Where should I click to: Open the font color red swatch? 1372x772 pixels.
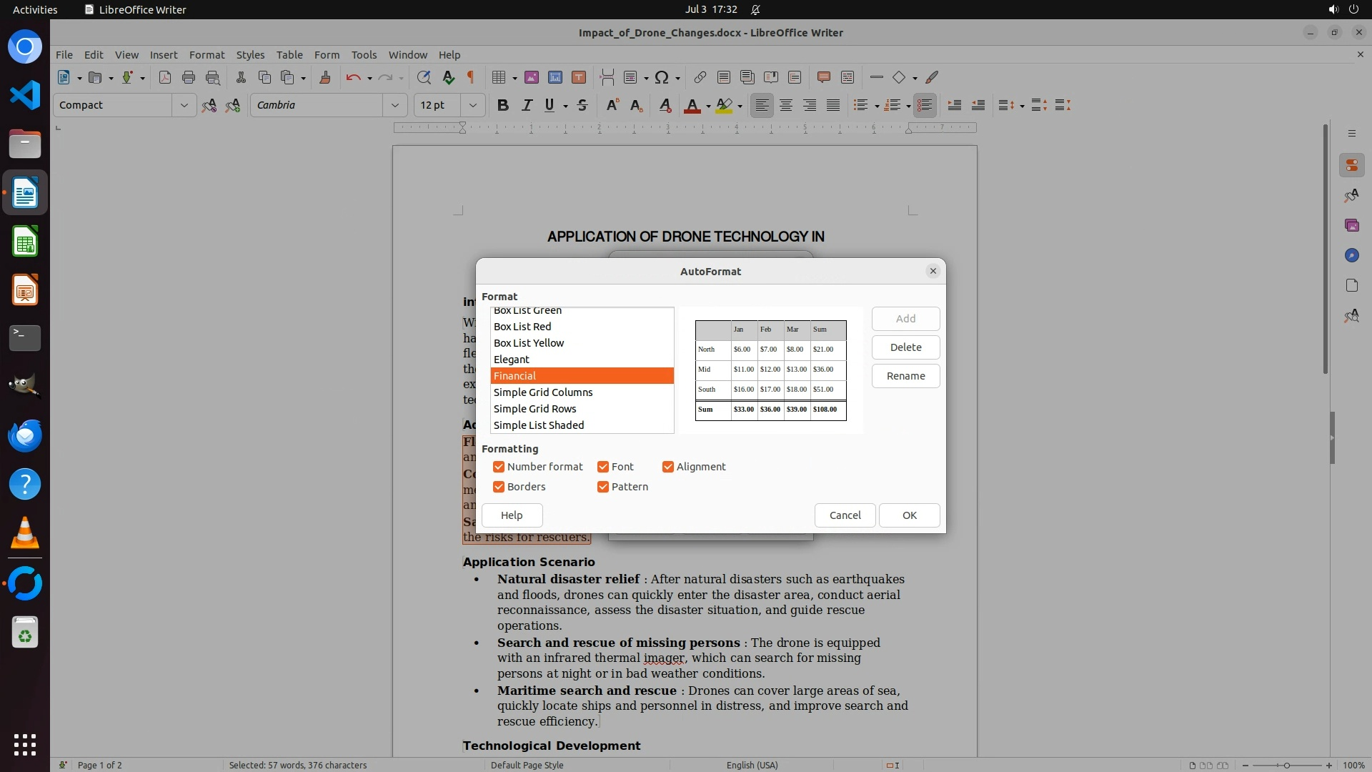[692, 105]
